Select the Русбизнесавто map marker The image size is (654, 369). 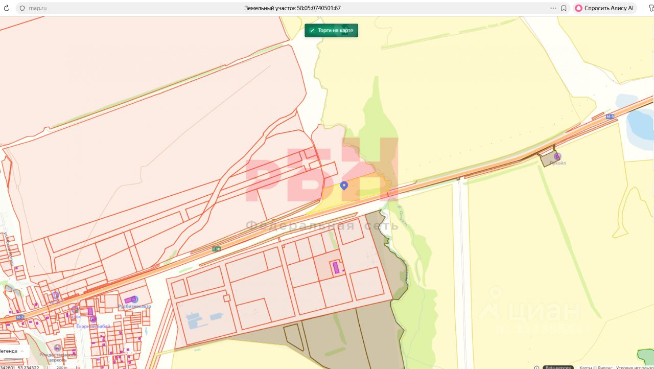[x=134, y=299]
